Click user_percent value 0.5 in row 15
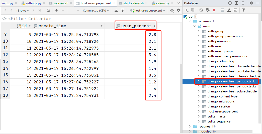 point(152,75)
